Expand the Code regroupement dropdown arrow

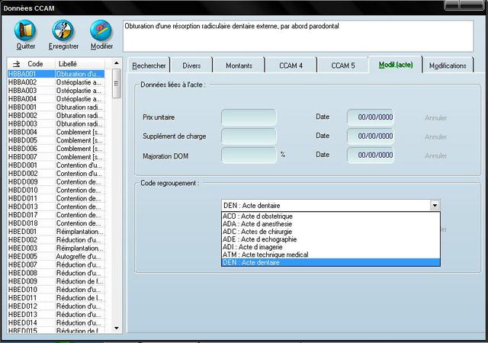click(435, 205)
